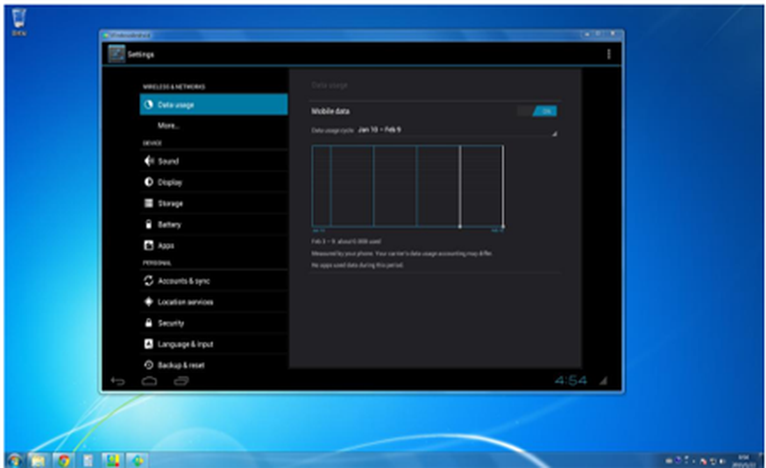Expand the Data usage cycle dropdown
The width and height of the screenshot is (766, 468).
(434, 130)
